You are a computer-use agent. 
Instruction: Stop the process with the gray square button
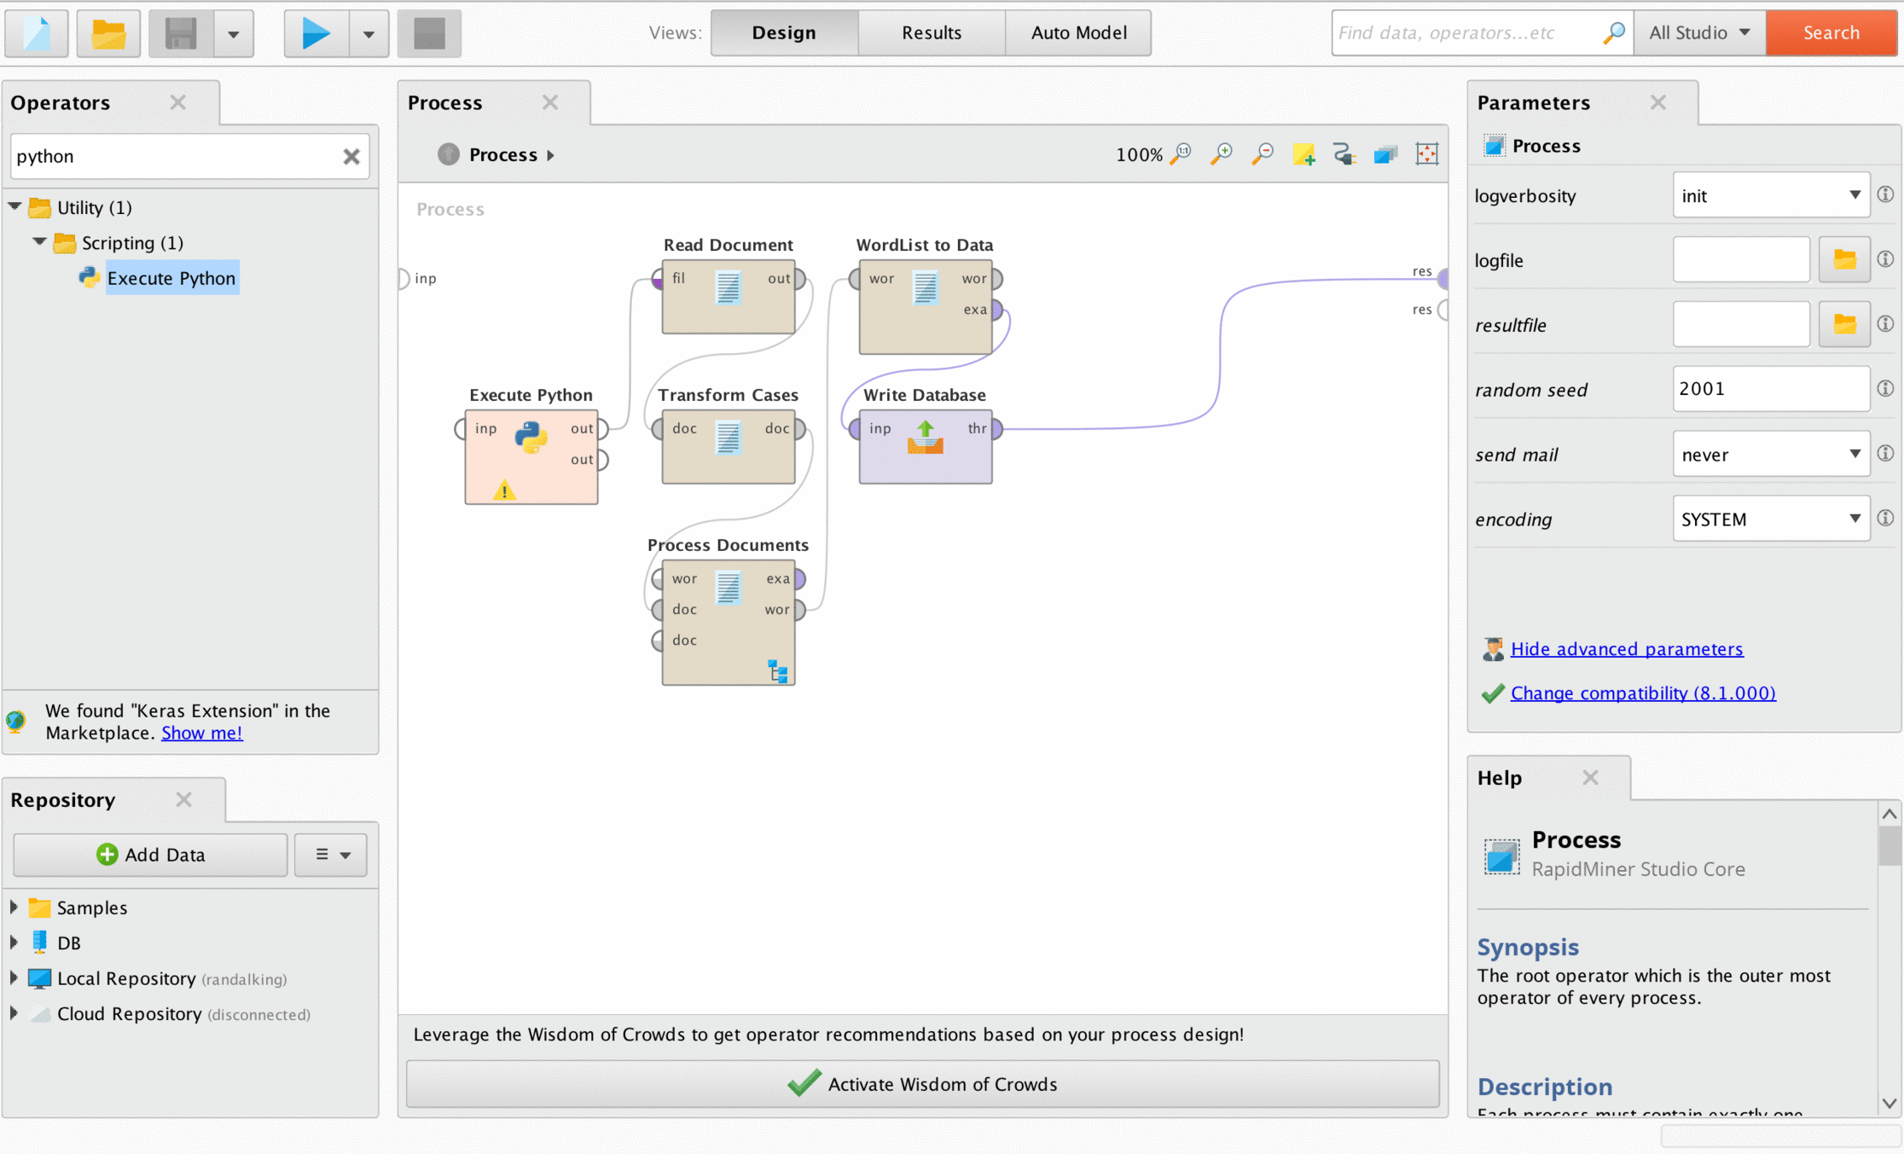[429, 33]
